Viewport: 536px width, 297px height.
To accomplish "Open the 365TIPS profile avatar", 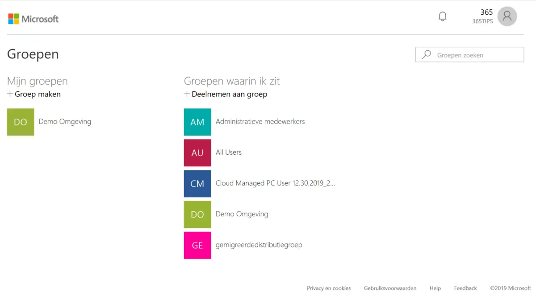I will click(507, 16).
